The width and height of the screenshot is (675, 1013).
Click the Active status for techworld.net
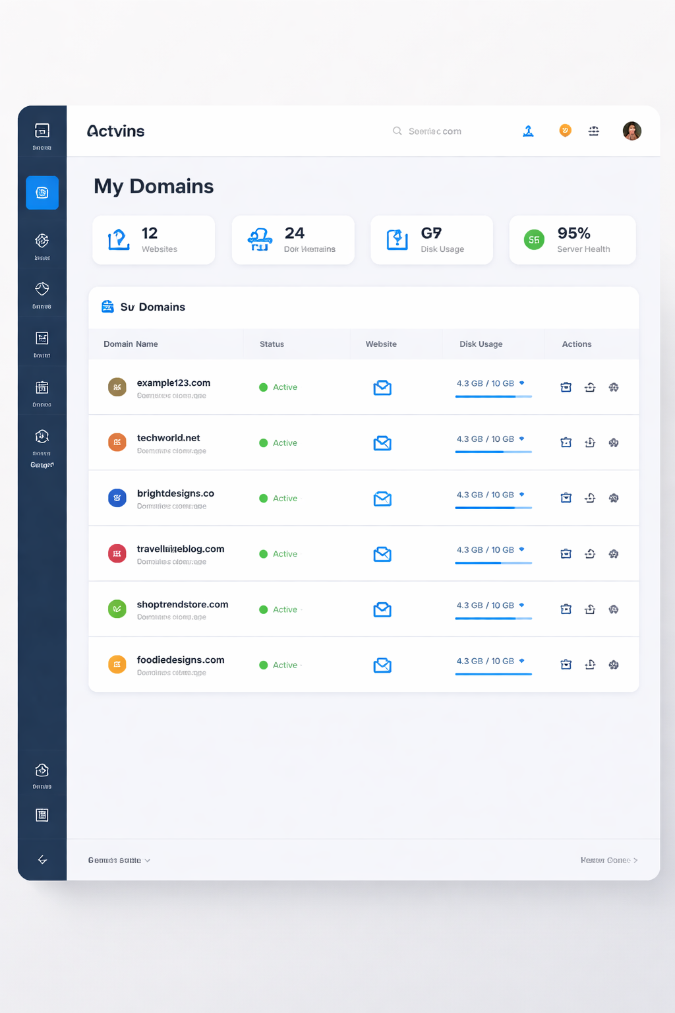tap(278, 443)
